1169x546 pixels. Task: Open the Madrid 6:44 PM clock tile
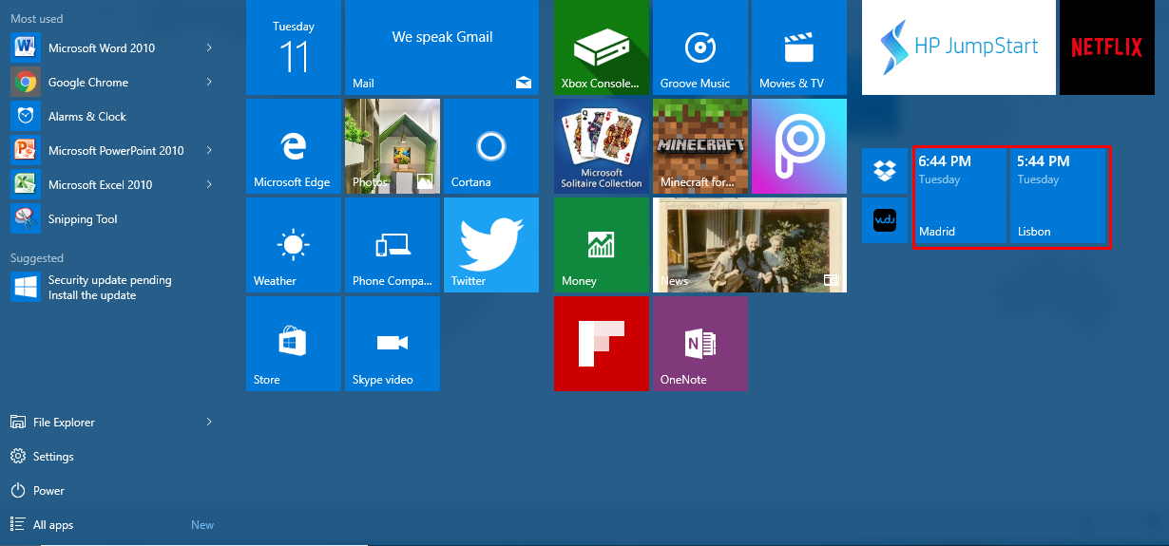(960, 196)
